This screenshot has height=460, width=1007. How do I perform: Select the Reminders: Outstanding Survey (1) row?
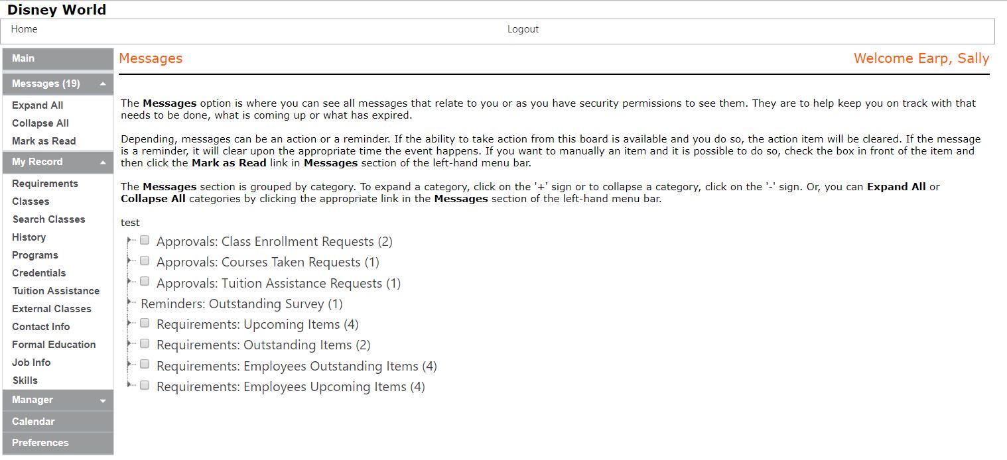(241, 304)
